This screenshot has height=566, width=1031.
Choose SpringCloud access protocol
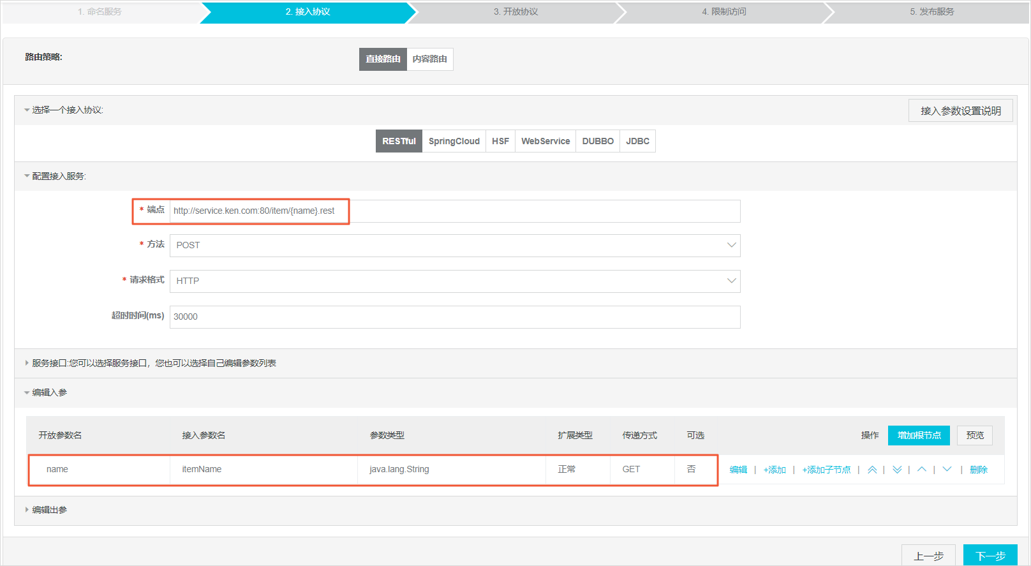coord(454,141)
